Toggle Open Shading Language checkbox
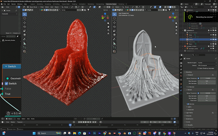Screen dimensions: 218x136 pos(197,68)
